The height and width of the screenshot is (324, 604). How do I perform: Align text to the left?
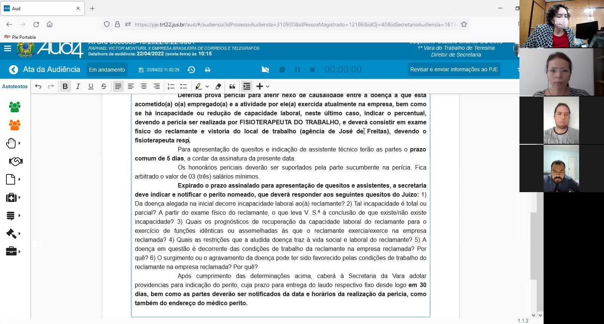pos(131,86)
